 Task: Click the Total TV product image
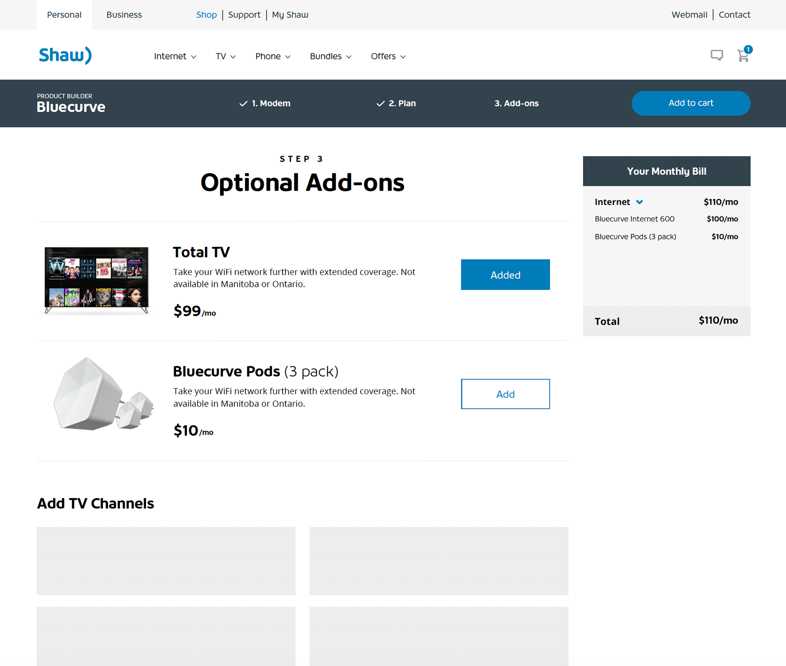97,280
